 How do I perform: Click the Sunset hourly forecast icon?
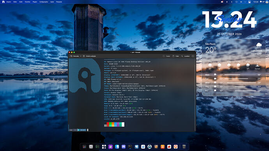pyautogui.click(x=257, y=65)
